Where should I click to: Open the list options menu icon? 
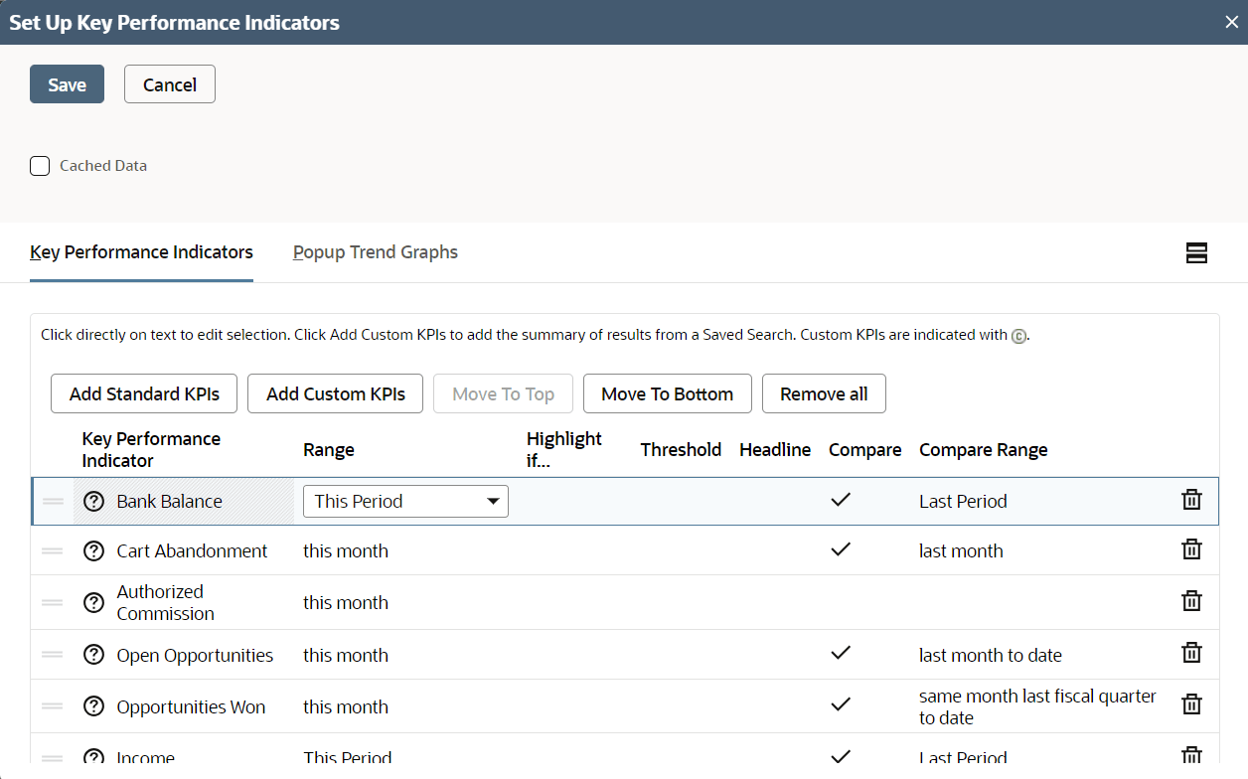click(1196, 253)
